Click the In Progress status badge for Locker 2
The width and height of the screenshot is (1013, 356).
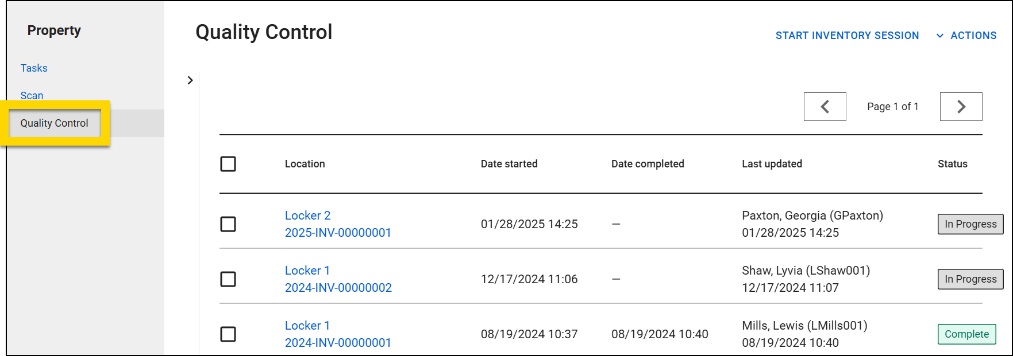pyautogui.click(x=970, y=224)
